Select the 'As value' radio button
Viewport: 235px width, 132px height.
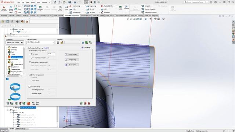pyautogui.click(x=32, y=54)
